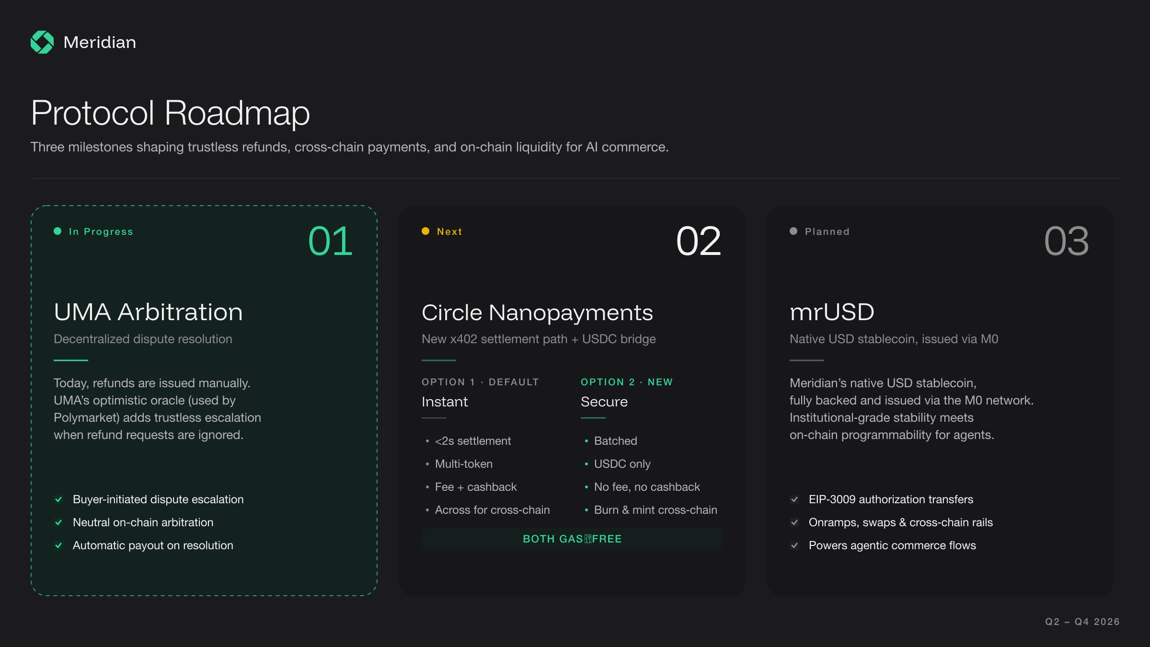Click the checkmark before Onramps, swaps & cross-chain rails

click(x=794, y=522)
